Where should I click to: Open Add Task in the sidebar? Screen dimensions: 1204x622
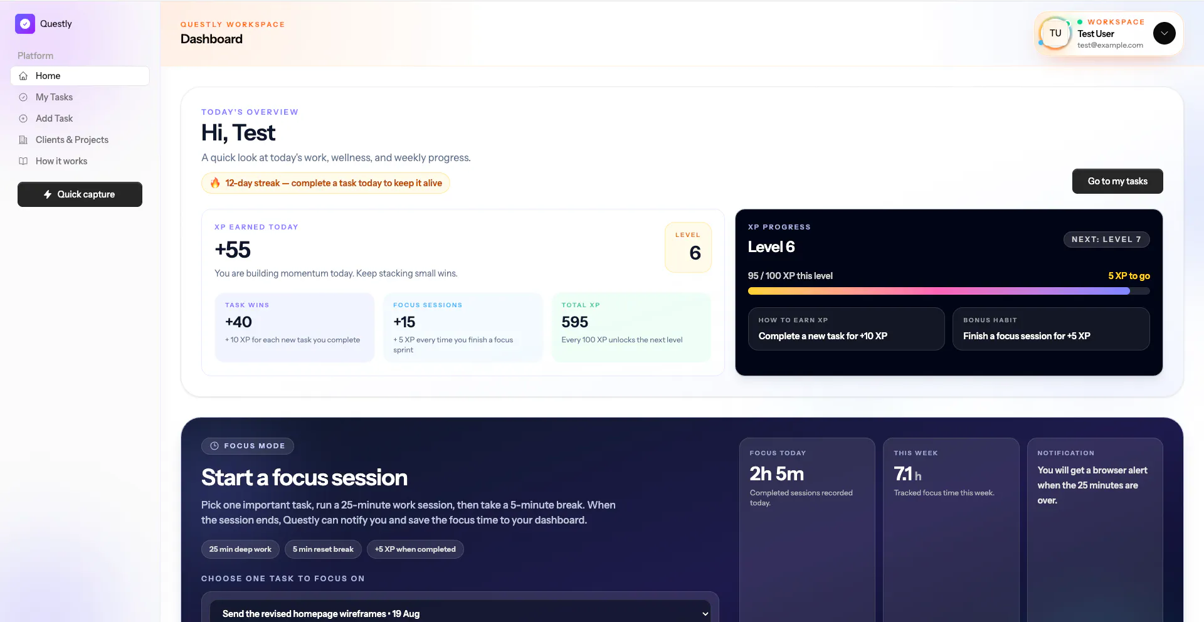80,119
